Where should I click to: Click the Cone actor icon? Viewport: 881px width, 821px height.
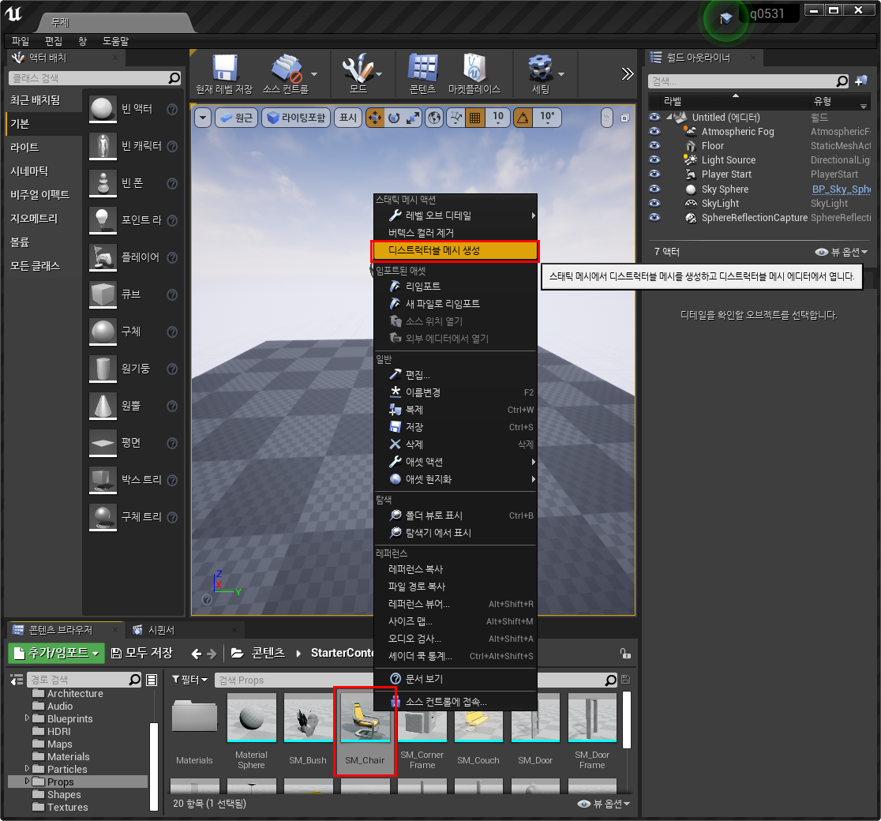point(103,406)
